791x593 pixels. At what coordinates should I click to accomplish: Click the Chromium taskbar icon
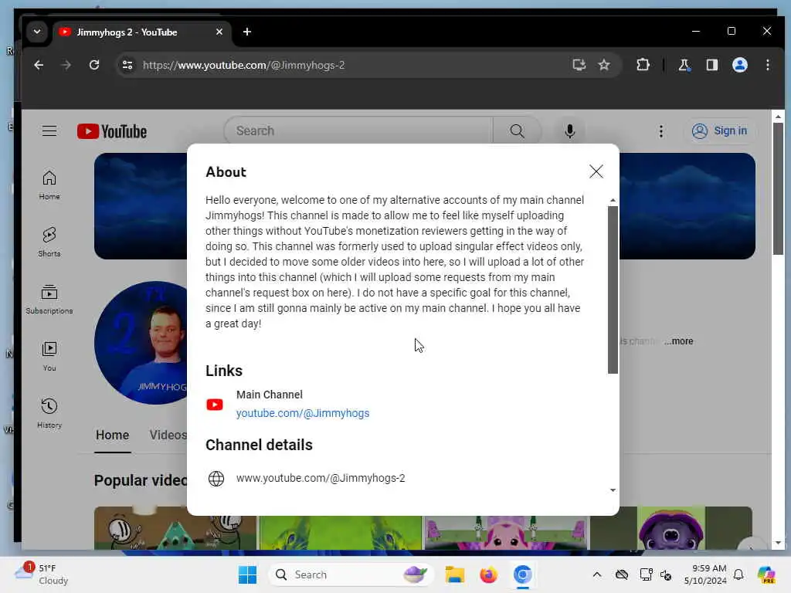coord(523,574)
